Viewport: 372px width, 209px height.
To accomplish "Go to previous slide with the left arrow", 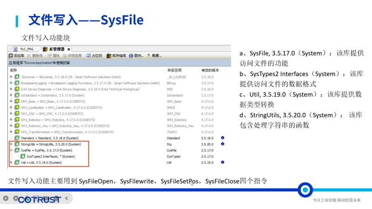I will pyautogui.click(x=6, y=198).
